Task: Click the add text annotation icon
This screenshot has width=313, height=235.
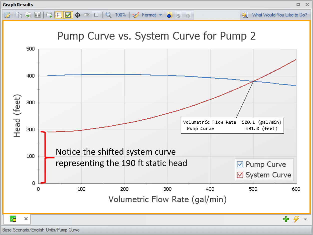Action: click(x=49, y=15)
